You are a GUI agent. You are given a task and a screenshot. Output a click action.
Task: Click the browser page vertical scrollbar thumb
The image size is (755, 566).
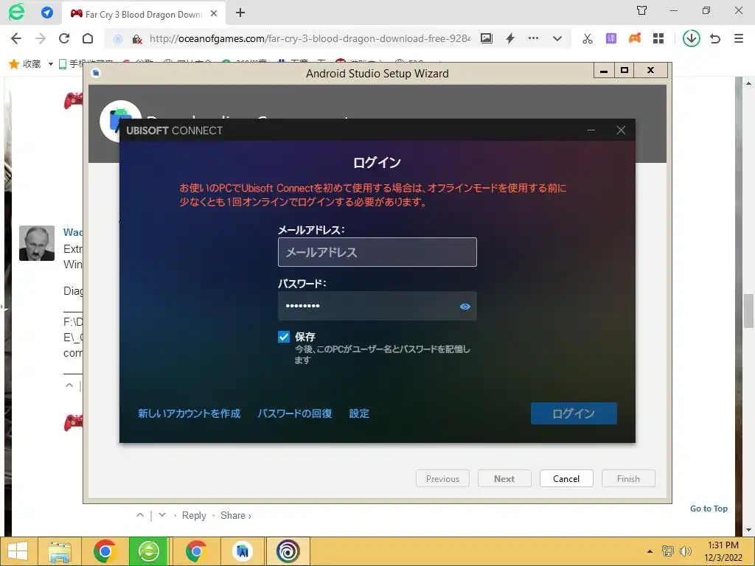click(748, 310)
